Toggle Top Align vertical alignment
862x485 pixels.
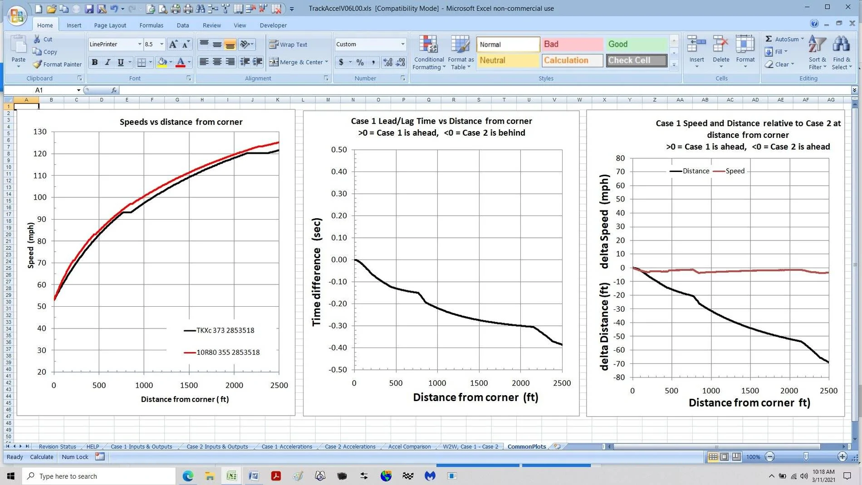(204, 44)
